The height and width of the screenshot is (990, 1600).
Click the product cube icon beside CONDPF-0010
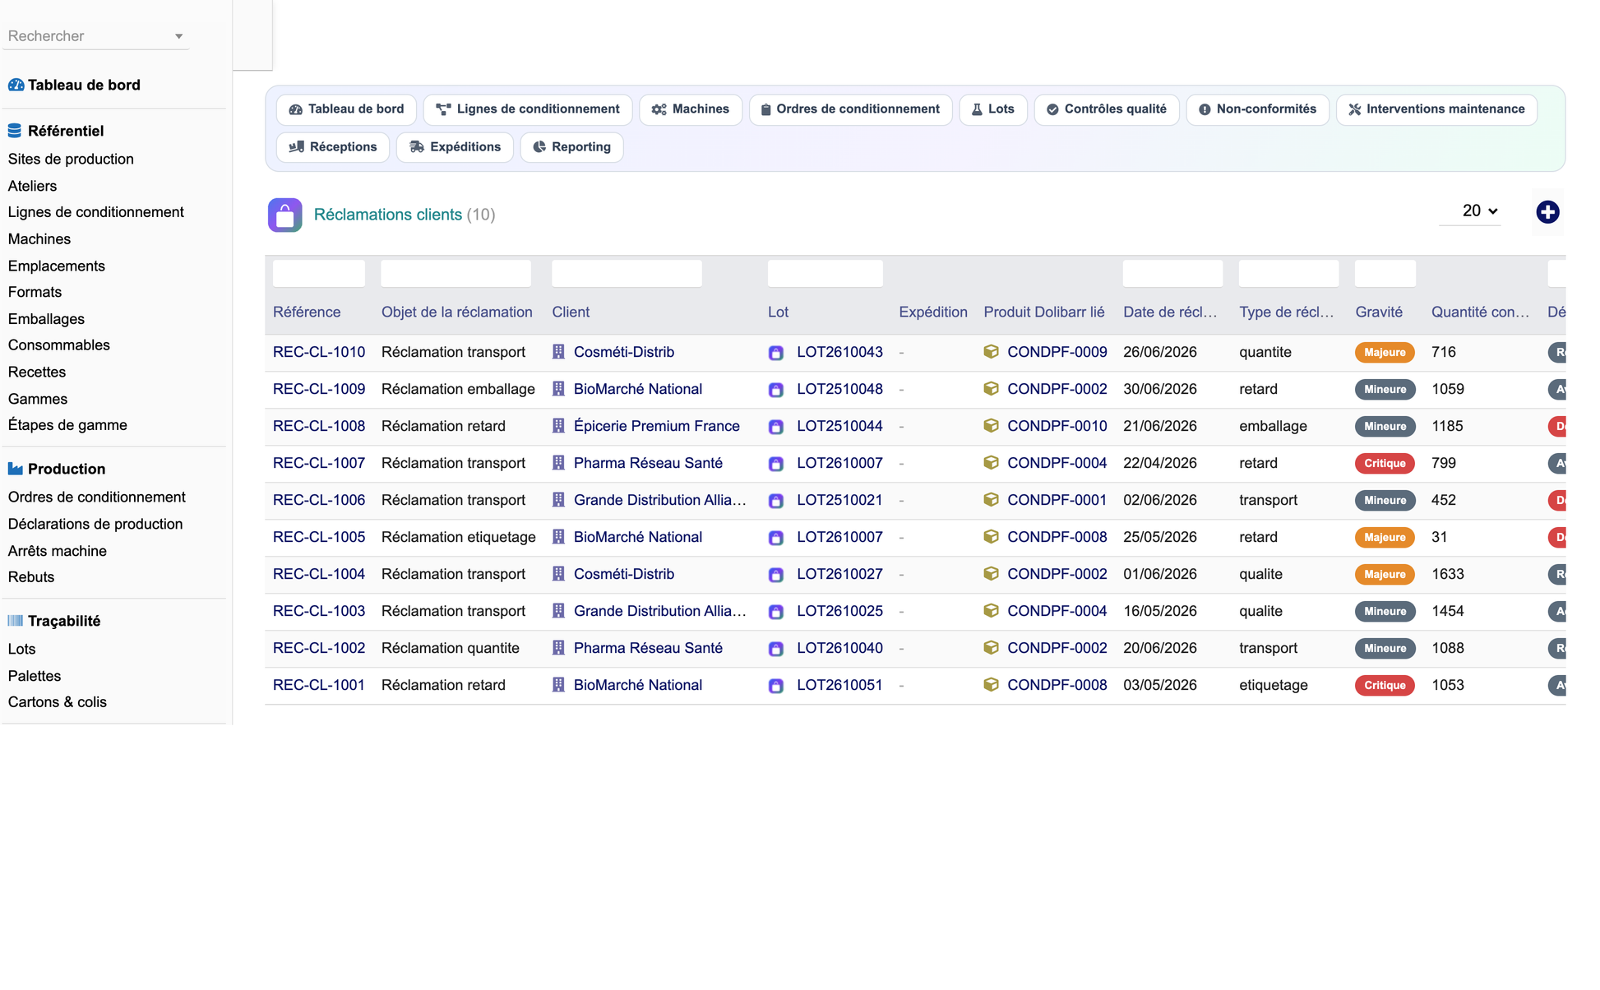[x=991, y=426]
